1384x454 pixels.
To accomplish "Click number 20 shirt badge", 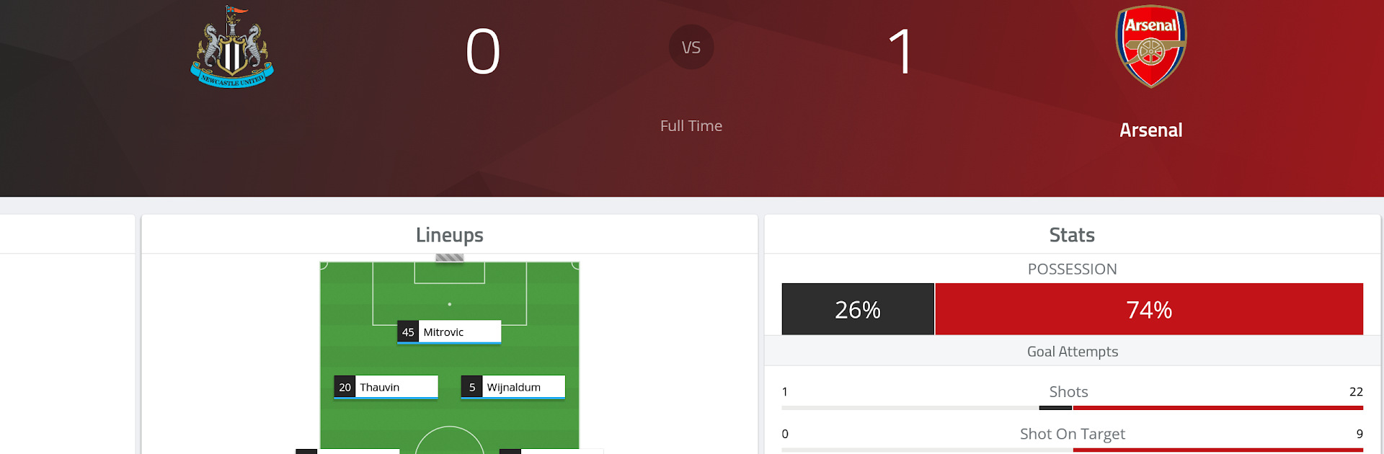I will pos(345,387).
